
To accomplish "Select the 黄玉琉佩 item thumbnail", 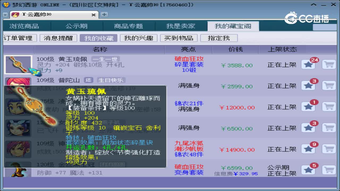I will pyautogui.click(x=18, y=64).
